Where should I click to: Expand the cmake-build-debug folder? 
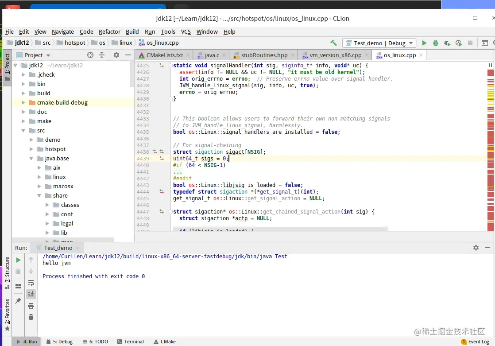pos(23,102)
